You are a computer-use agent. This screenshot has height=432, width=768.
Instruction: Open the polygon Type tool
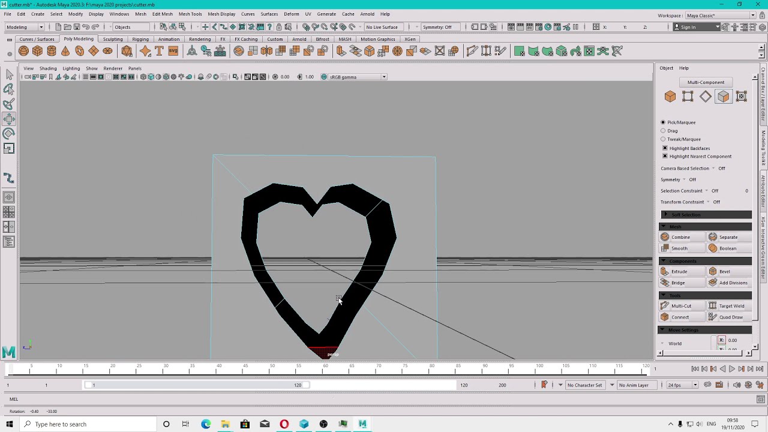pos(159,51)
